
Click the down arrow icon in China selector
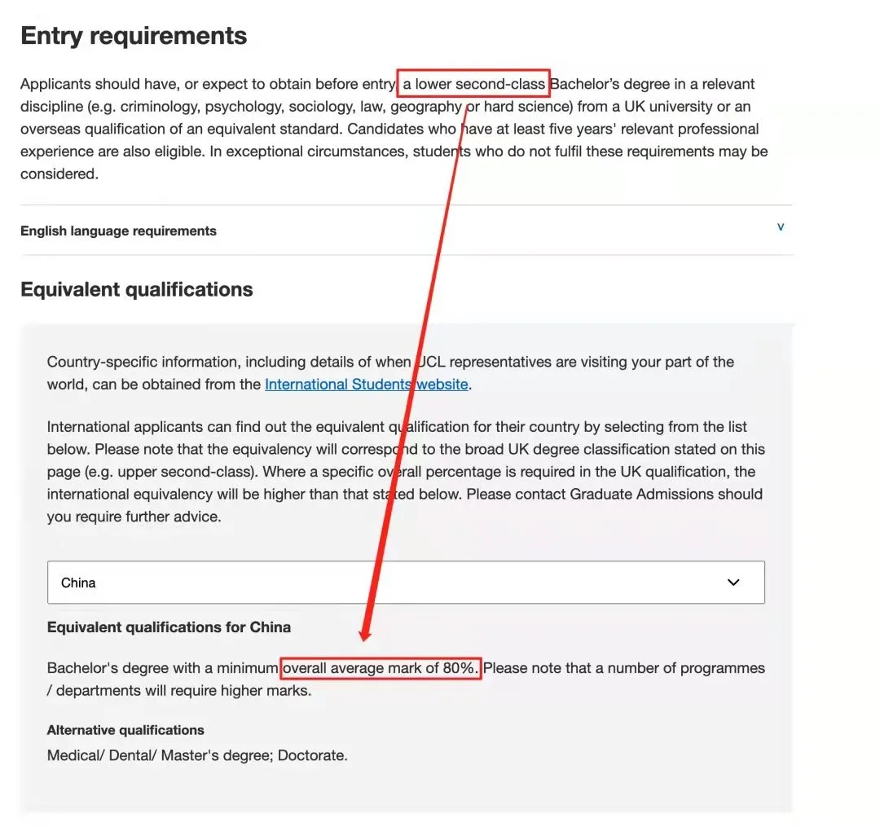(733, 583)
